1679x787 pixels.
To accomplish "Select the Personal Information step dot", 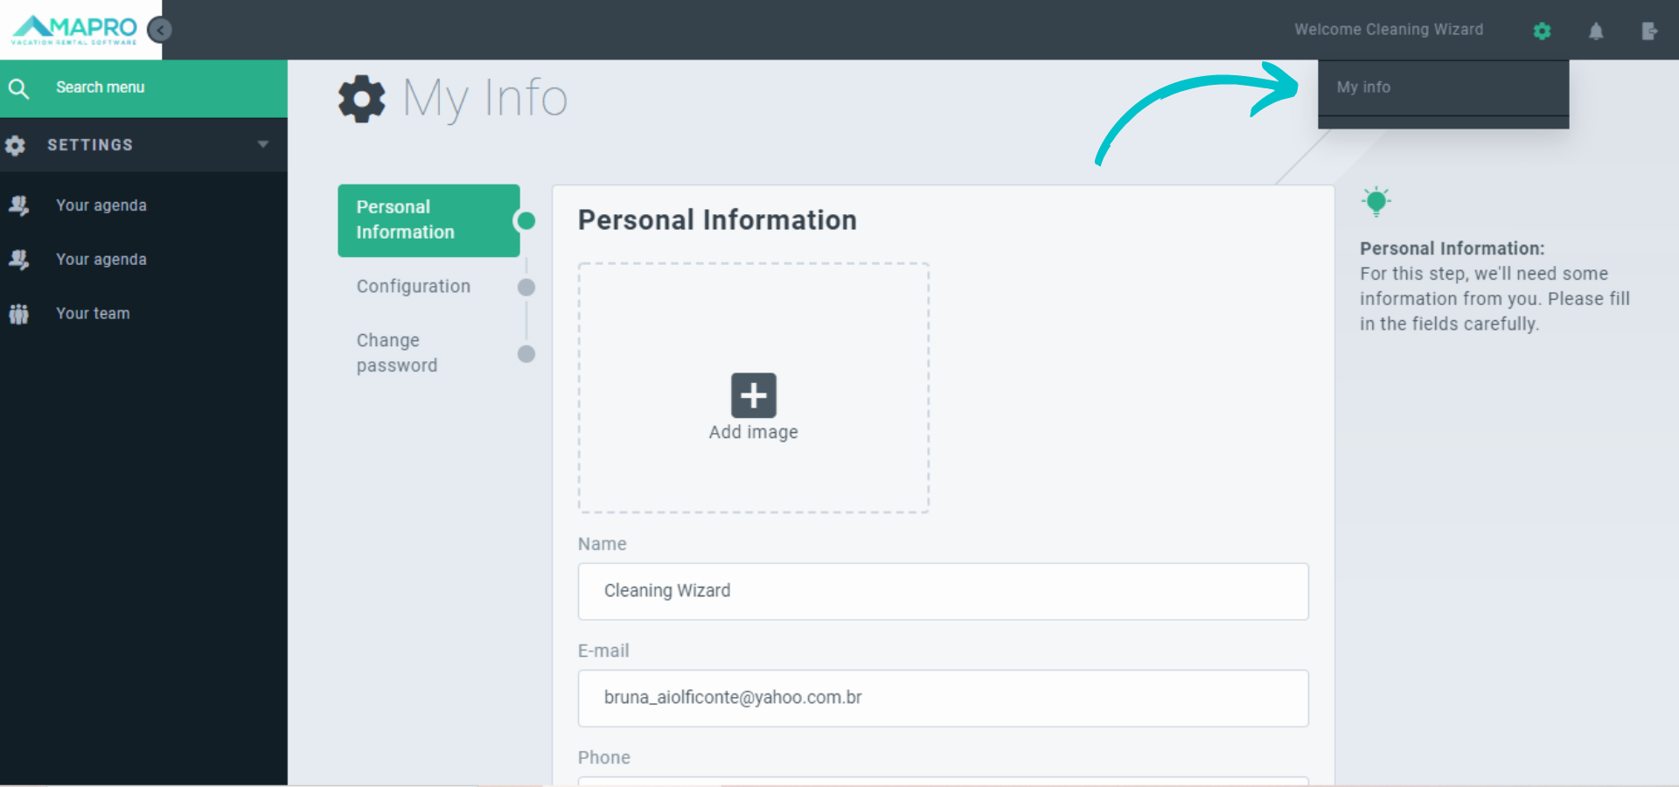I will pyautogui.click(x=526, y=221).
